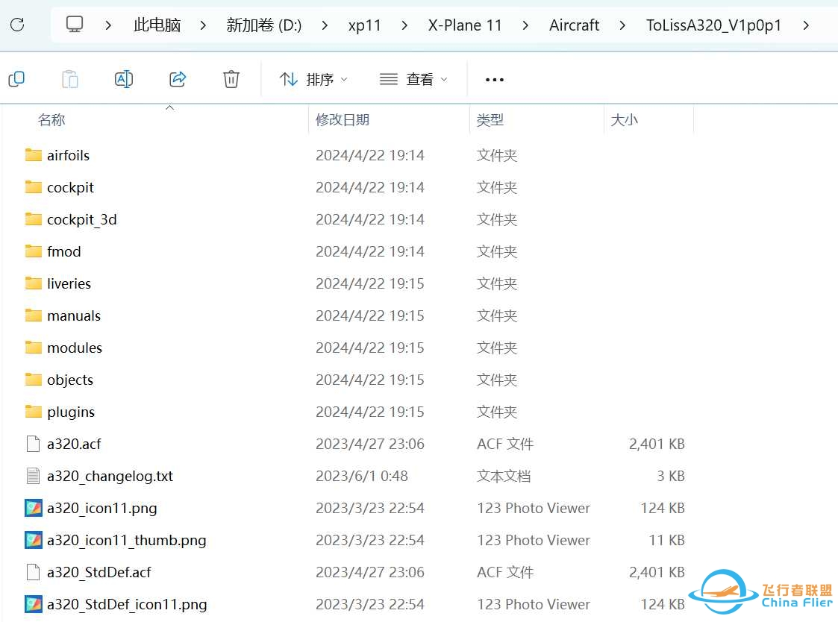This screenshot has width=838, height=622.
Task: Open the 查看 view dropdown
Action: click(413, 78)
